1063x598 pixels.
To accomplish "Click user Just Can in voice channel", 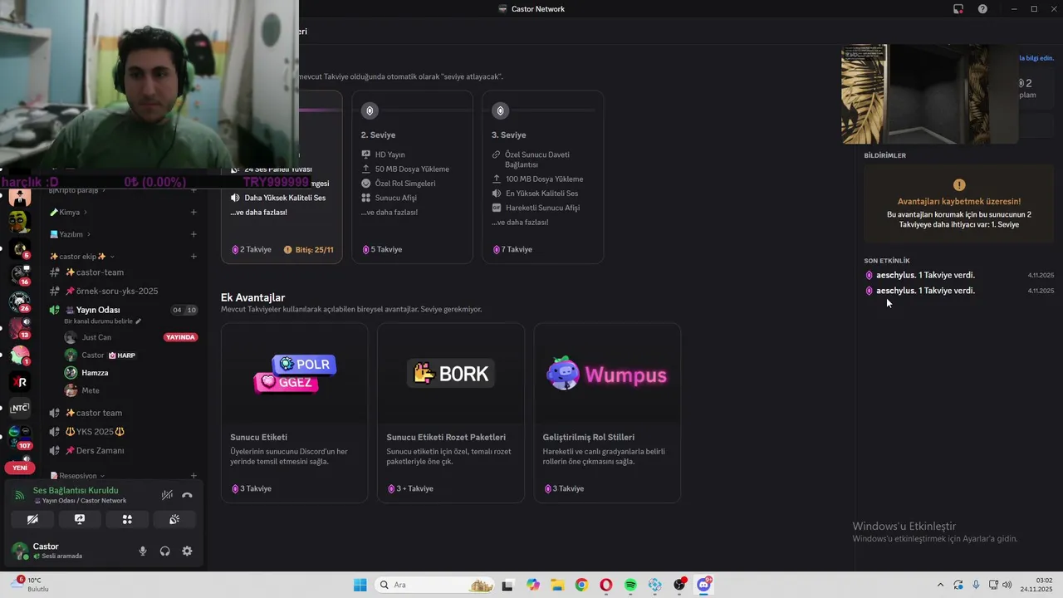I will [x=96, y=337].
